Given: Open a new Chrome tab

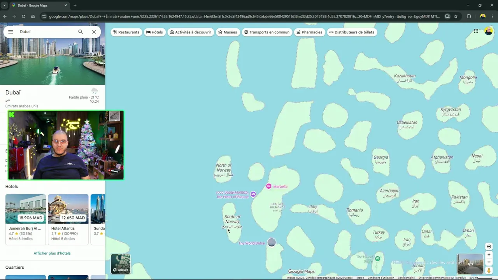Looking at the screenshot, I should pyautogui.click(x=75, y=5).
